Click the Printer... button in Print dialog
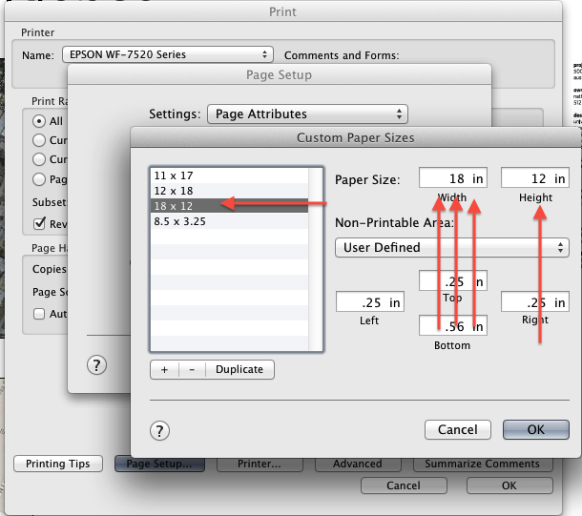 [x=260, y=464]
